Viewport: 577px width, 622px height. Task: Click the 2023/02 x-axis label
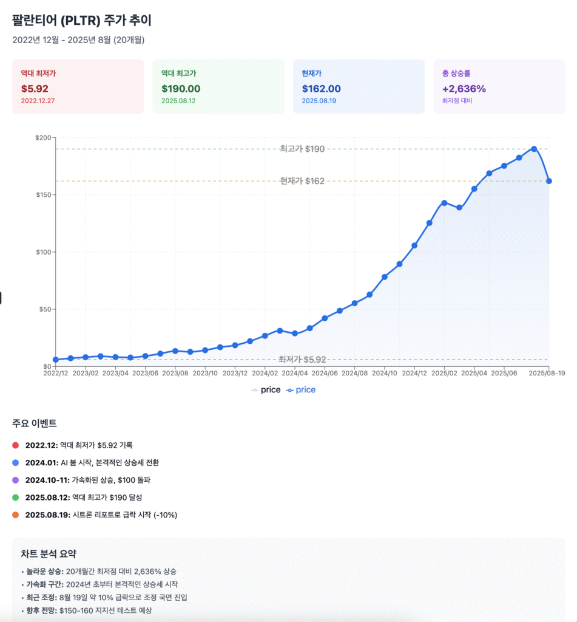click(x=86, y=374)
